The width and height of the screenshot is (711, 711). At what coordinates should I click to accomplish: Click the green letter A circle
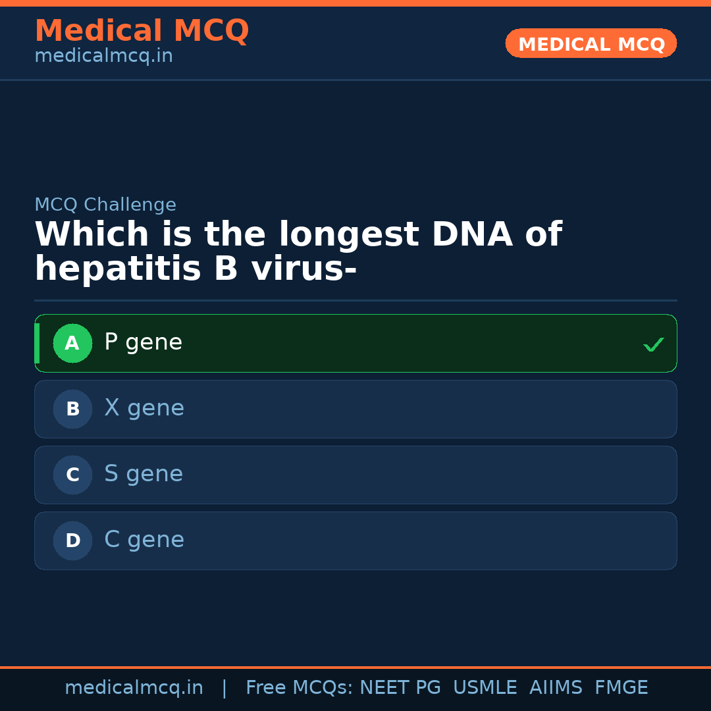72,343
